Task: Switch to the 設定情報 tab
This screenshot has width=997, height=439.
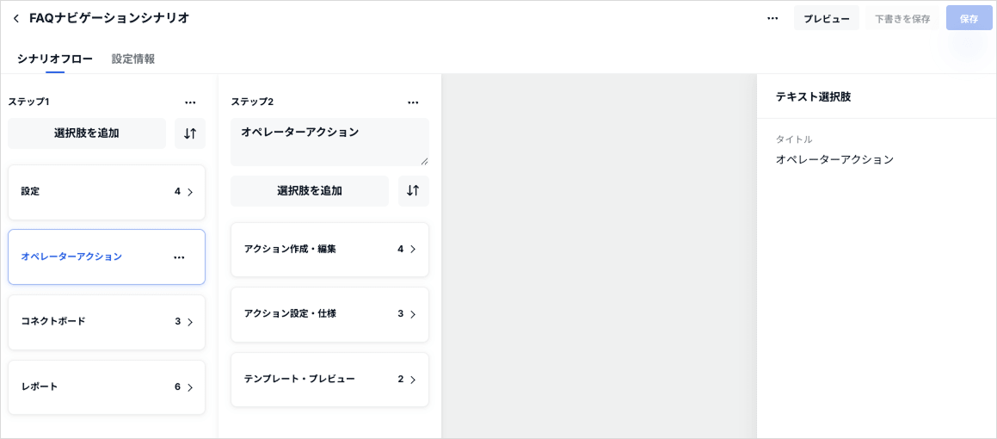Action: click(x=133, y=59)
